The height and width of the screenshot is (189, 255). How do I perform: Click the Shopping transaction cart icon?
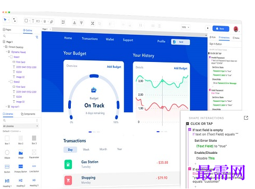68,181
